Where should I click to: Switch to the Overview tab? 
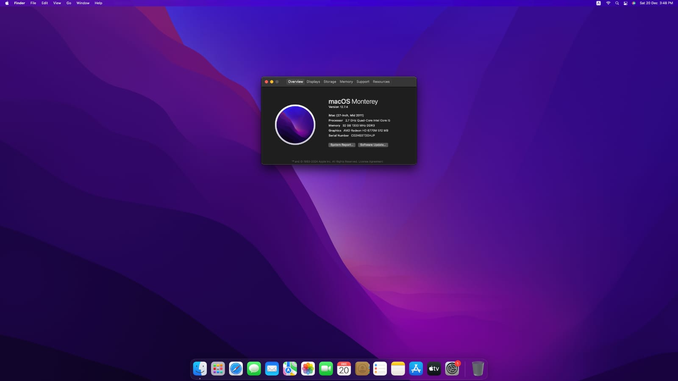click(295, 82)
